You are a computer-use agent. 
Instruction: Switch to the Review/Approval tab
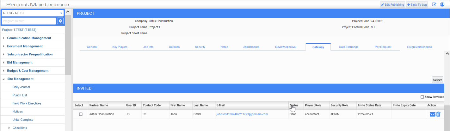(286, 47)
